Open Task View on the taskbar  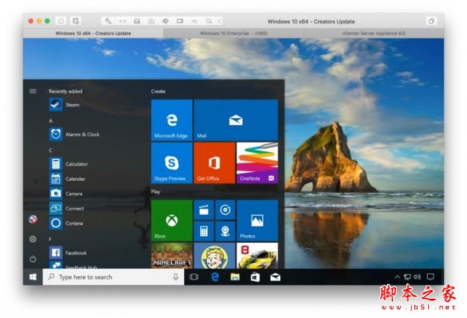click(x=194, y=277)
